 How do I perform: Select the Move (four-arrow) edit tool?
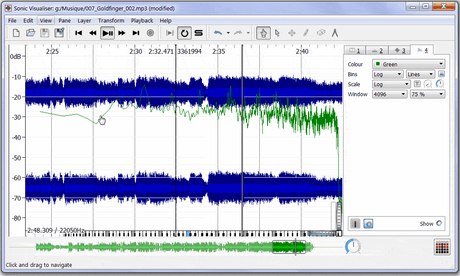pos(291,33)
